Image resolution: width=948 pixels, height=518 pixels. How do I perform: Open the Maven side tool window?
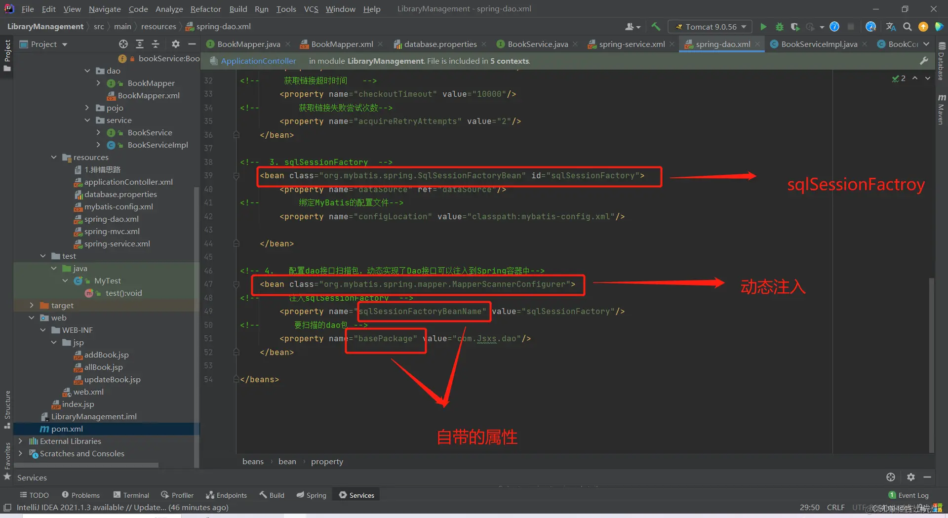(941, 110)
